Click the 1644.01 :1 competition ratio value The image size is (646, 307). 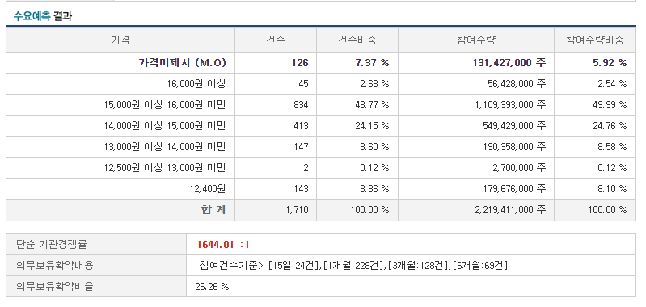click(223, 245)
